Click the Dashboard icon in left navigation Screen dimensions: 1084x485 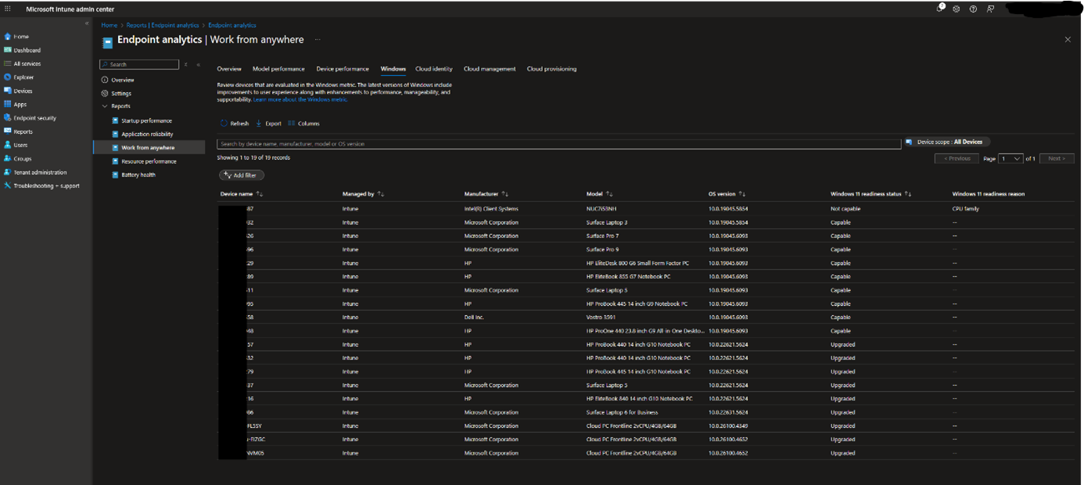(x=8, y=50)
